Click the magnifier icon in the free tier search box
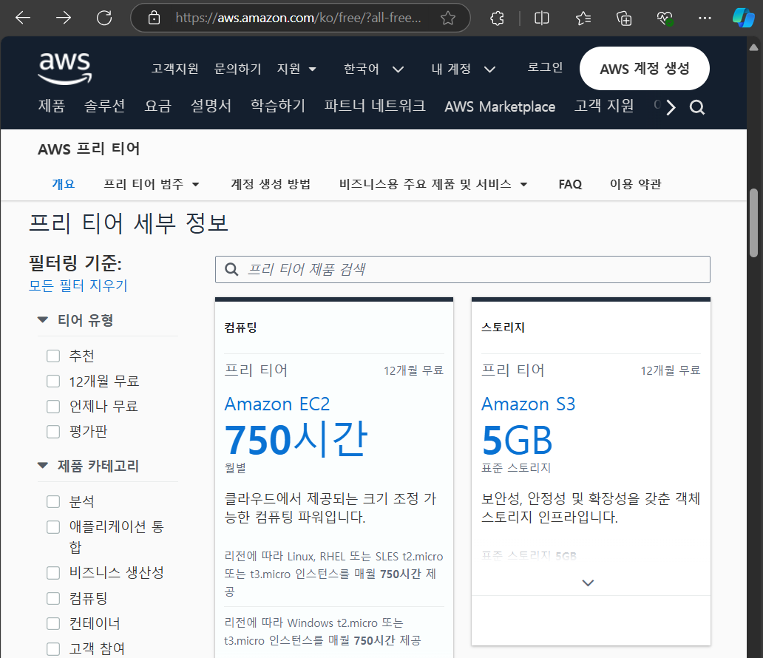 coord(231,269)
